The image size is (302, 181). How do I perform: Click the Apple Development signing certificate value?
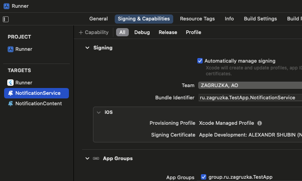pos(250,135)
